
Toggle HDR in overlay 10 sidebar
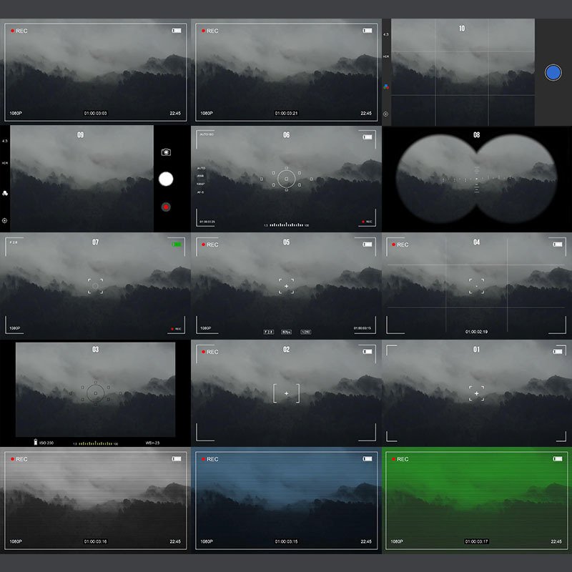pyautogui.click(x=386, y=56)
